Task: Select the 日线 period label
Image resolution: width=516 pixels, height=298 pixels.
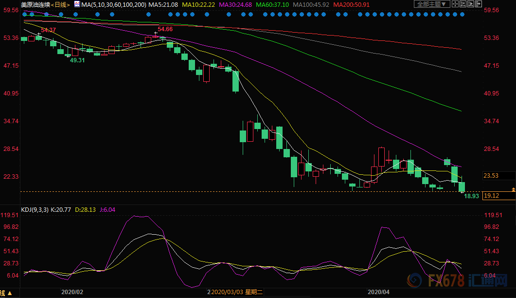Action: 60,4
